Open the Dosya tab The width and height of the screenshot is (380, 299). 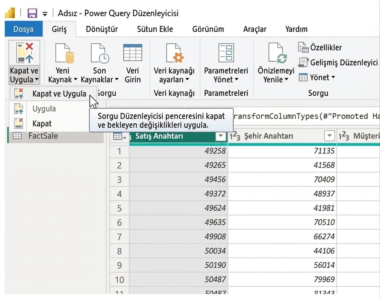tap(24, 29)
